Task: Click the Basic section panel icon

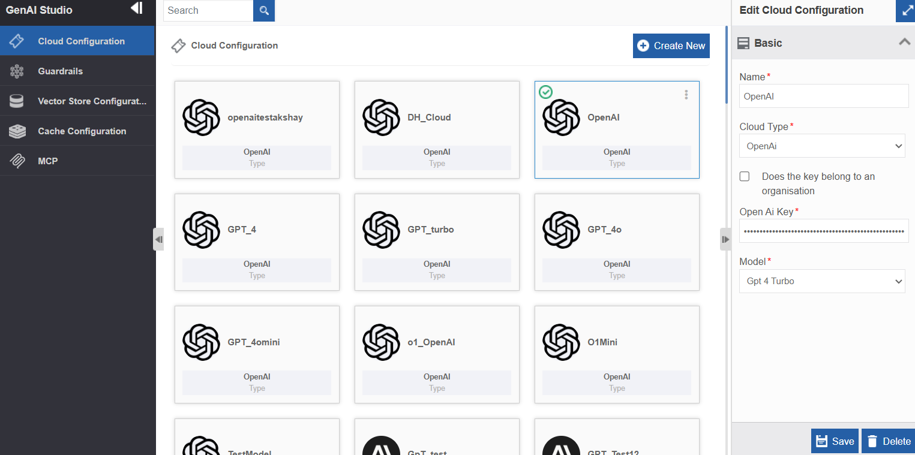Action: click(743, 43)
